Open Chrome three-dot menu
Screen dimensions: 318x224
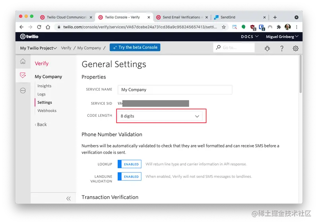click(x=297, y=27)
